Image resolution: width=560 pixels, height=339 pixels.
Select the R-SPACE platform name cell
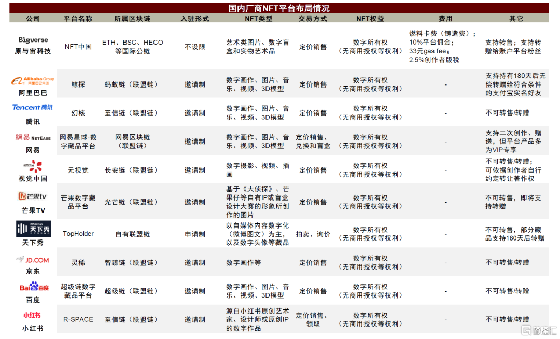click(78, 319)
